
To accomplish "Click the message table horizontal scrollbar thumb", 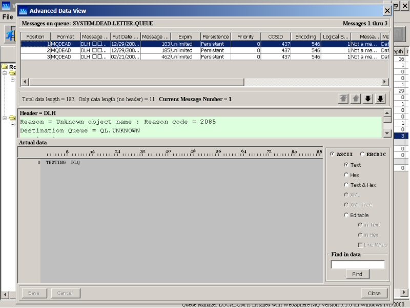I will click(136, 82).
